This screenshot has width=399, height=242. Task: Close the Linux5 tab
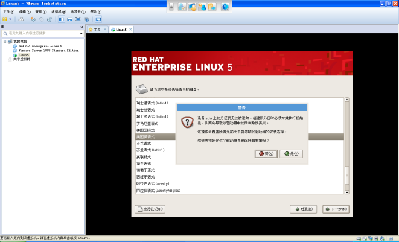click(x=130, y=30)
